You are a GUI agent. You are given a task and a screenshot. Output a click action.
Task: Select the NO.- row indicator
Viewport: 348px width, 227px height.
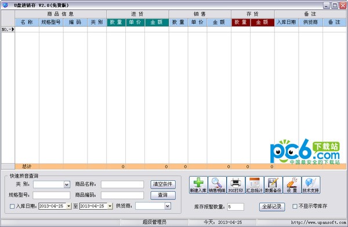point(8,29)
